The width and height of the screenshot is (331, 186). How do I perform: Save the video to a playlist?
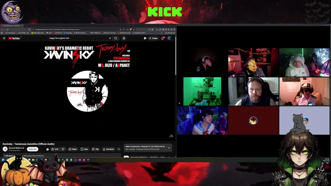84,149
